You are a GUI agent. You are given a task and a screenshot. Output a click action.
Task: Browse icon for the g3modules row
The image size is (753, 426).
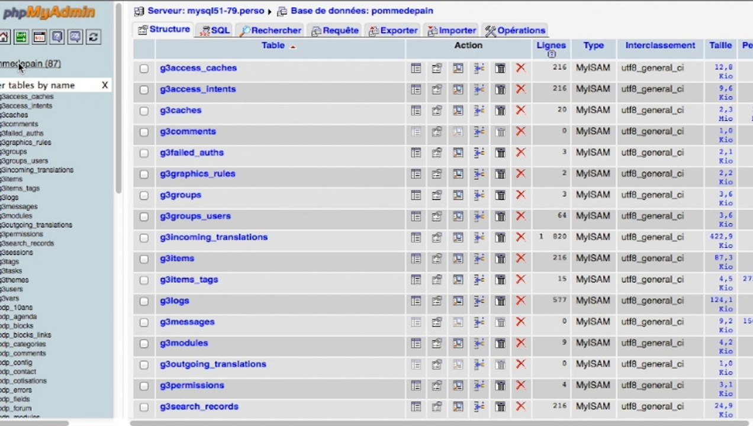tap(416, 344)
